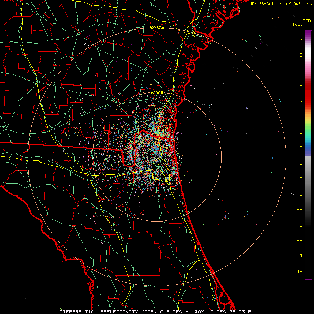
Task: Click the 03:51 timestamp
Action: tap(246, 312)
